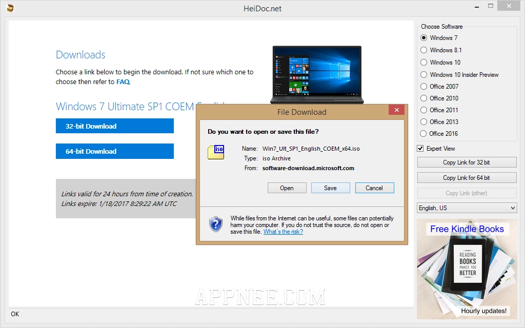This screenshot has height=328, width=525.
Task: Start the 64-bit Download
Action: pos(115,151)
